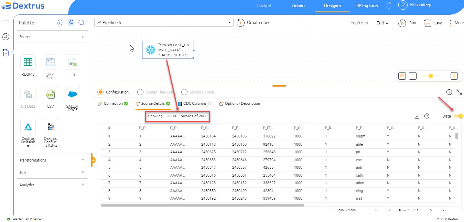Click the canvas zoom slider handle
This screenshot has height=222, width=464.
coord(431,76)
